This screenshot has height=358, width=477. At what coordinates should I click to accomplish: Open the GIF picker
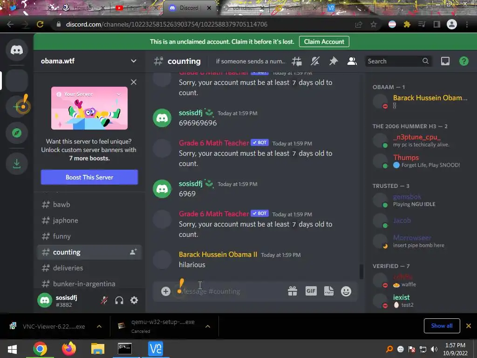coord(311,291)
